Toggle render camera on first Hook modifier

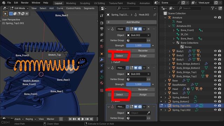pos(140,29)
